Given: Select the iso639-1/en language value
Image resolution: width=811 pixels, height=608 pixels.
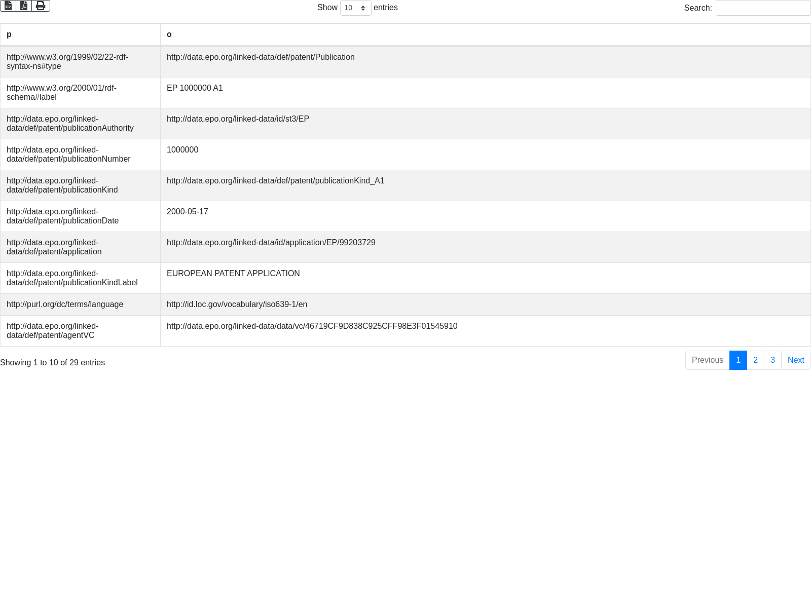Looking at the screenshot, I should coord(237,305).
